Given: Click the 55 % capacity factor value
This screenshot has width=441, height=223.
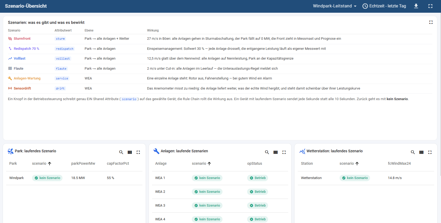Looking at the screenshot, I should [110, 178].
